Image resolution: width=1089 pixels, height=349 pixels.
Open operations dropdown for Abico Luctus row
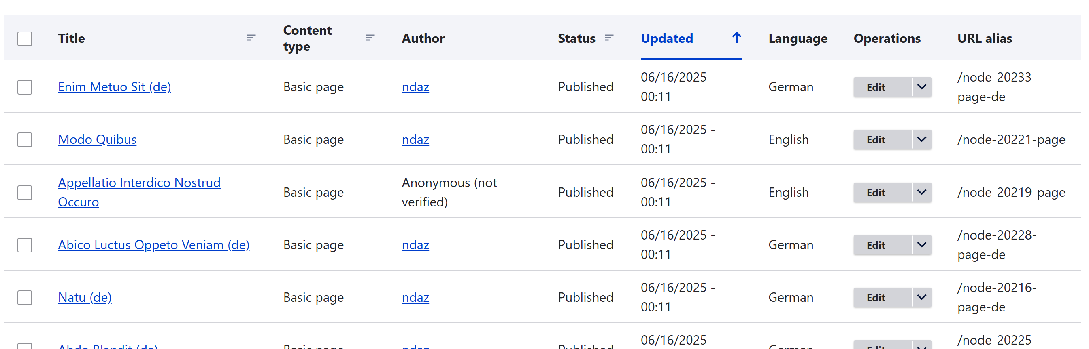click(921, 245)
